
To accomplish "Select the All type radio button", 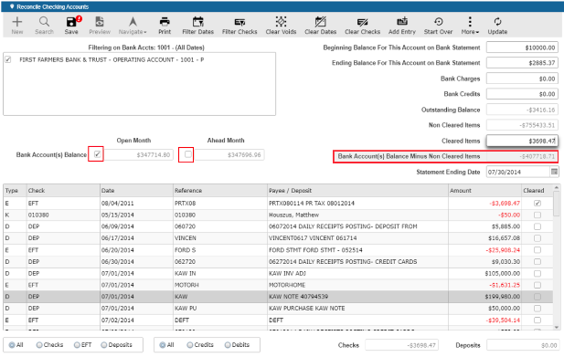I will (x=12, y=345).
